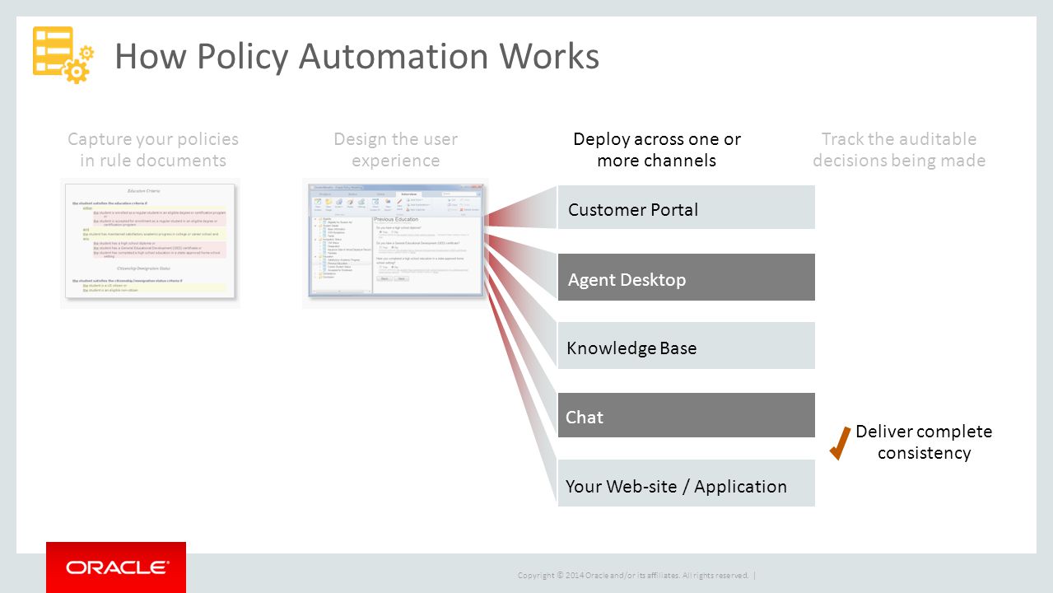The height and width of the screenshot is (593, 1053).
Task: Select Your Web-site / Application box
Action: coord(686,483)
